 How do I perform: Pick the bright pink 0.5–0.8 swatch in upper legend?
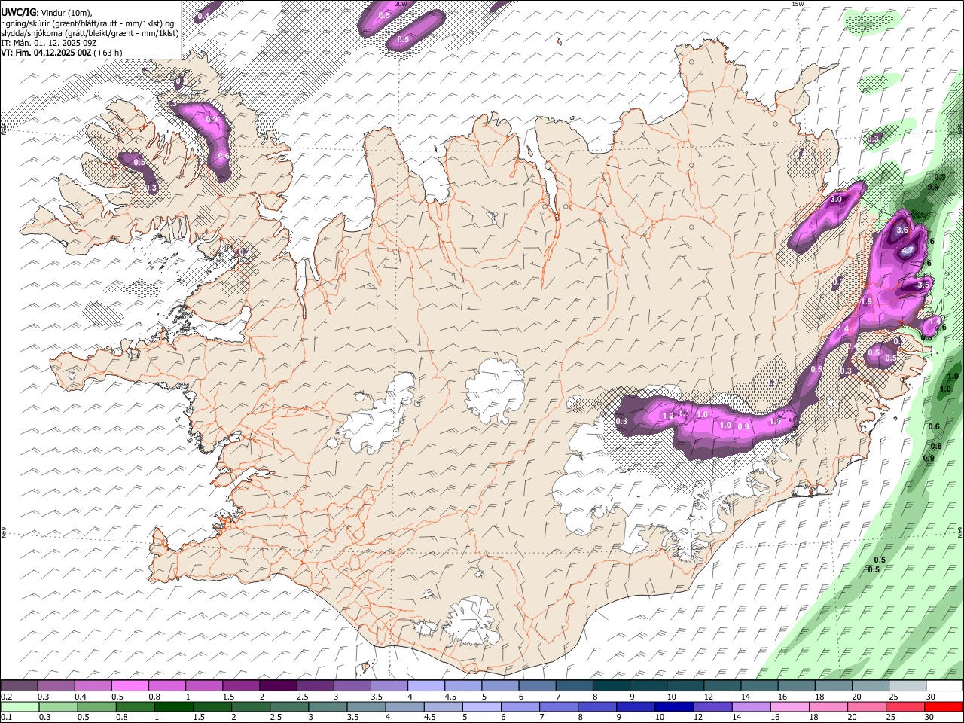click(130, 685)
